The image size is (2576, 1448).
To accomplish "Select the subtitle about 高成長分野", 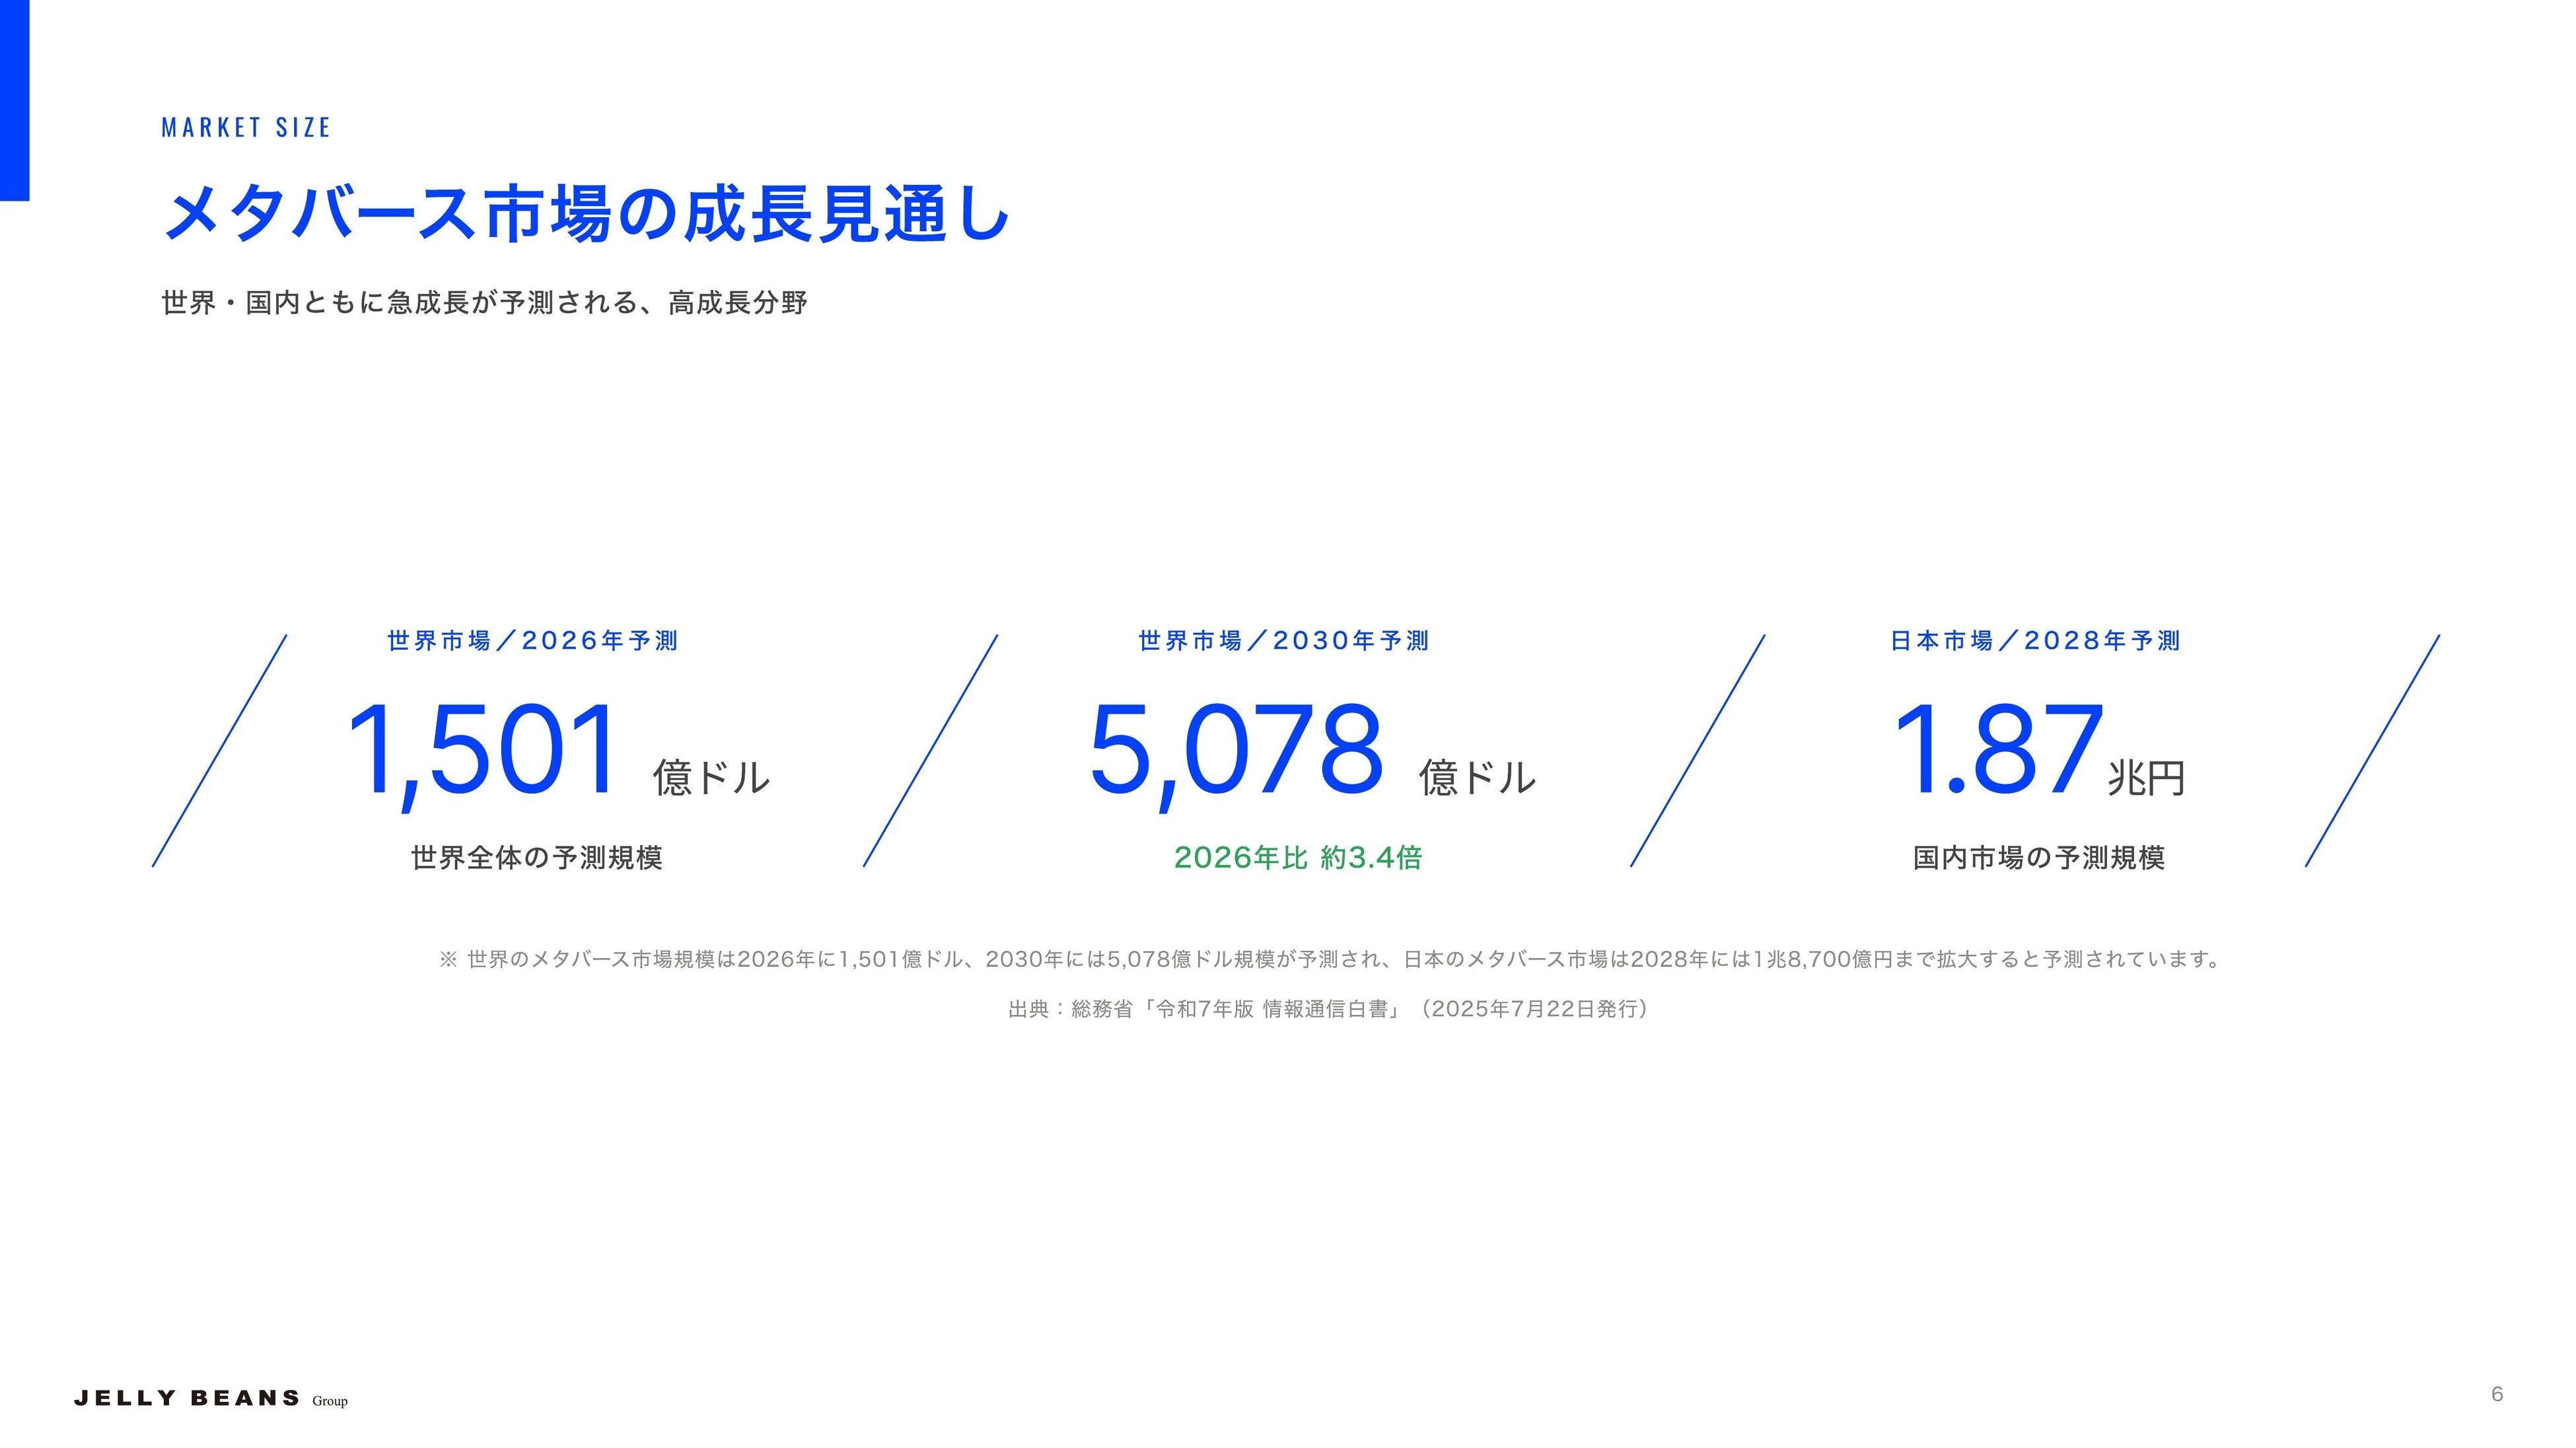I will pos(484,303).
